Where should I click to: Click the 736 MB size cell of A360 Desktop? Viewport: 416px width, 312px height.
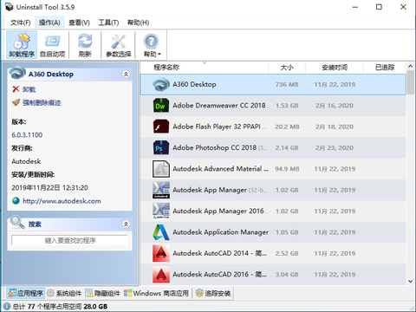(287, 85)
